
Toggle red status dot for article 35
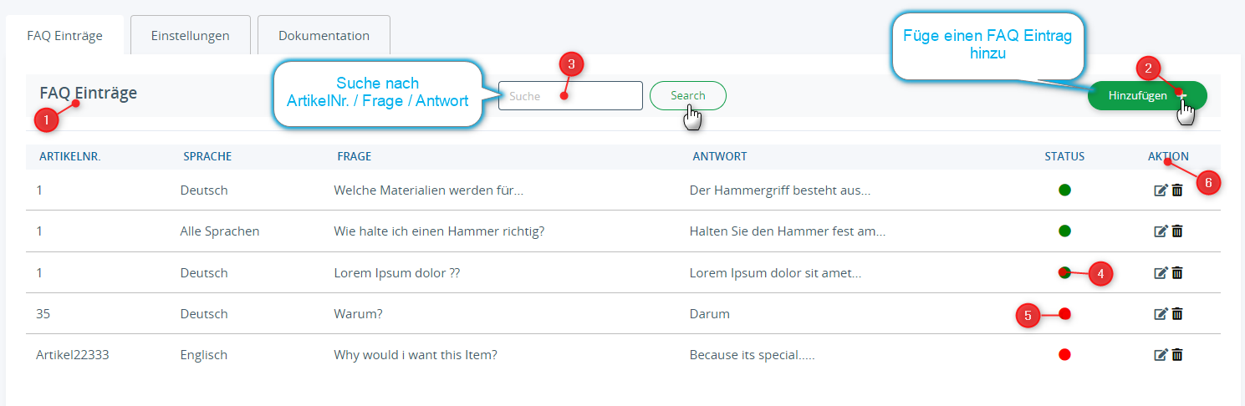[1064, 313]
